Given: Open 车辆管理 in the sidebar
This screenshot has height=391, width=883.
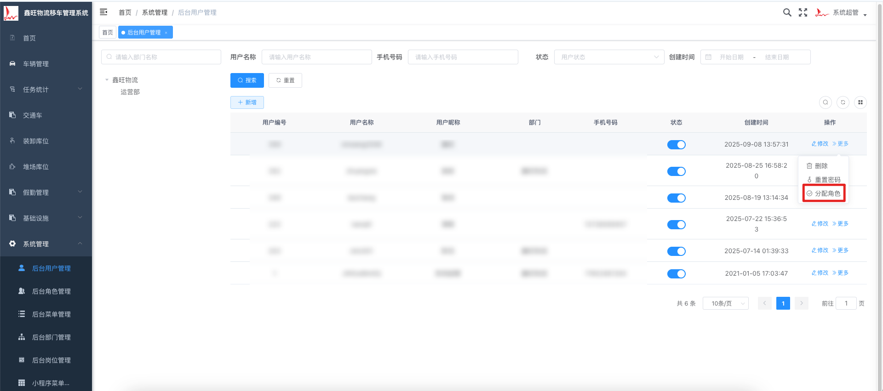Looking at the screenshot, I should pyautogui.click(x=46, y=64).
